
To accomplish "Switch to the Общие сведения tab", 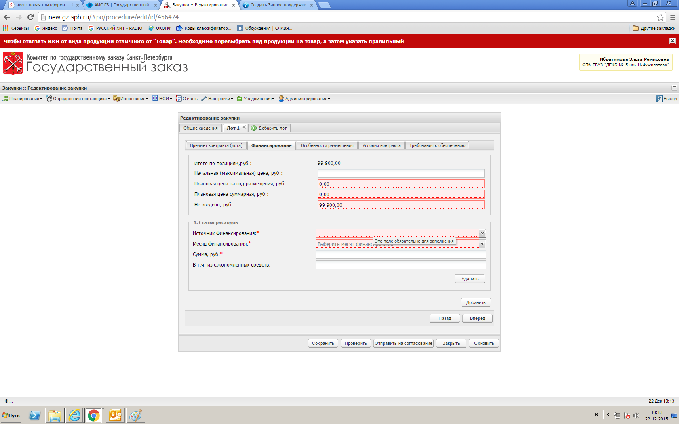I will (200, 128).
